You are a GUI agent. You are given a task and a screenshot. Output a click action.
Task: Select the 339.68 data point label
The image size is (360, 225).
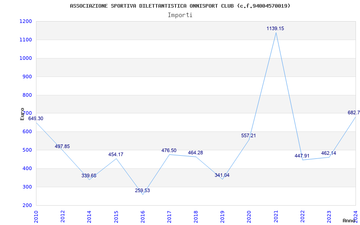[x=89, y=175]
